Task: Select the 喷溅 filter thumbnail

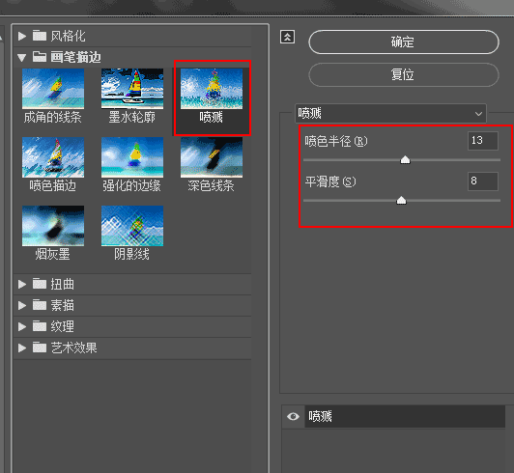Action: (x=212, y=89)
